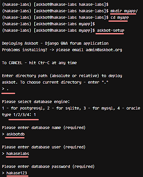The height and width of the screenshot is (177, 143).
Task: Click the dot entered for directory path
Action: 8,89
